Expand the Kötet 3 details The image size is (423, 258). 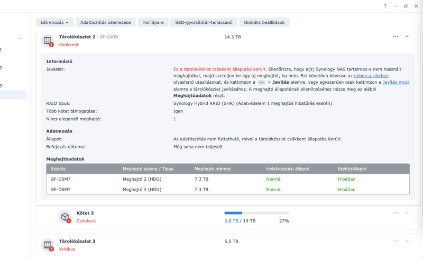coord(407,212)
